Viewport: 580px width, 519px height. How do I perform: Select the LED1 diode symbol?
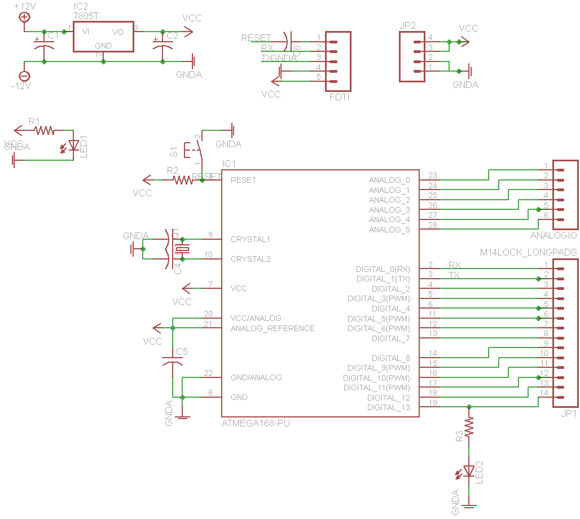pos(73,144)
